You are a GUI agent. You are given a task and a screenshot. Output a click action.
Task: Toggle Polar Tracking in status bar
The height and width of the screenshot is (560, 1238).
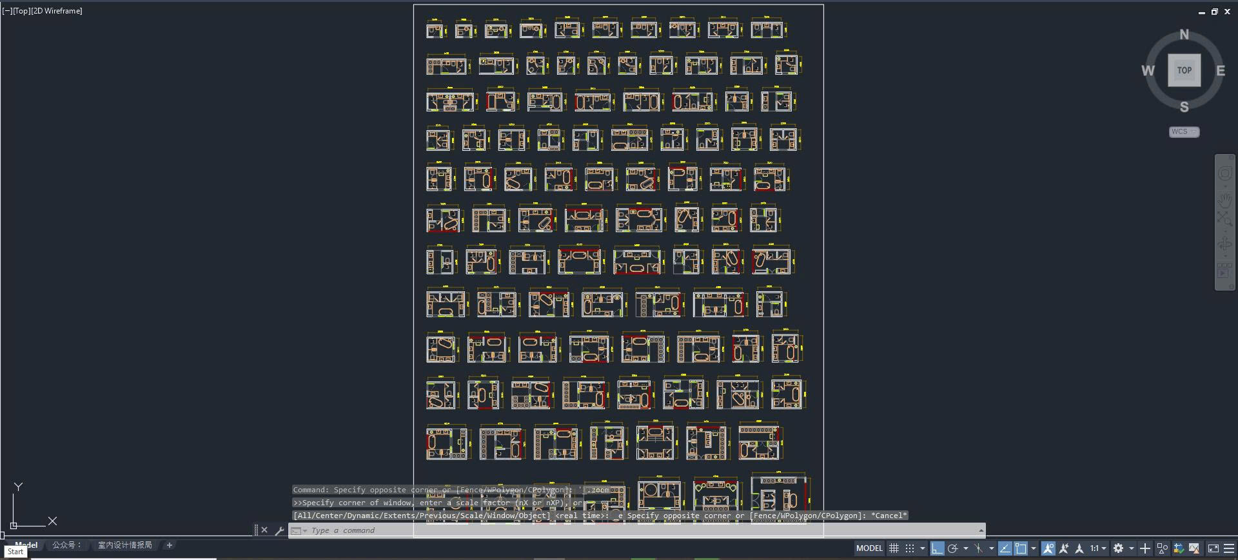pos(953,548)
